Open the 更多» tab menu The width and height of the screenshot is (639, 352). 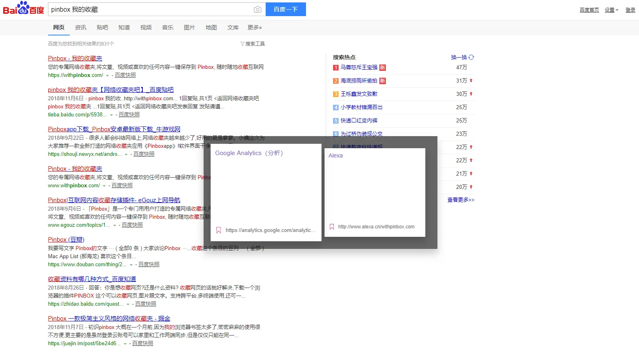tap(255, 27)
